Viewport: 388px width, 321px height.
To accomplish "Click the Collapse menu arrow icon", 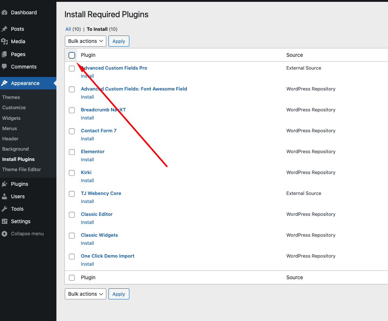I will [x=4, y=234].
